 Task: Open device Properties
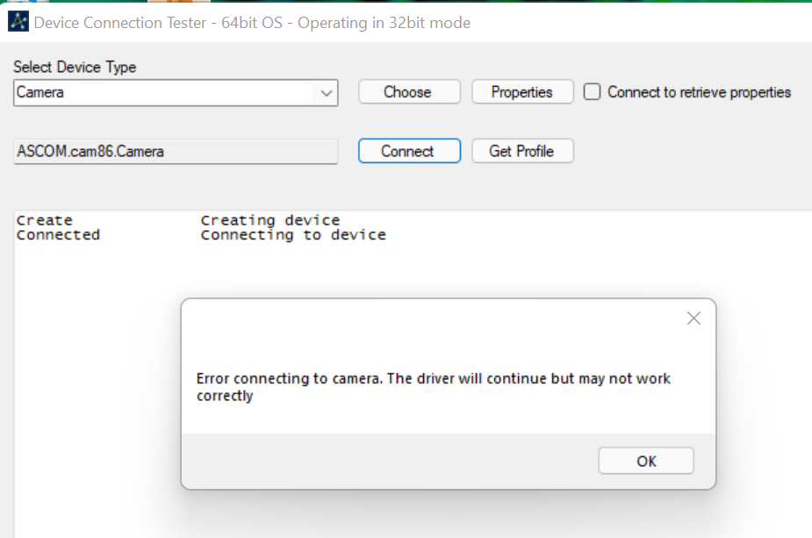[522, 92]
